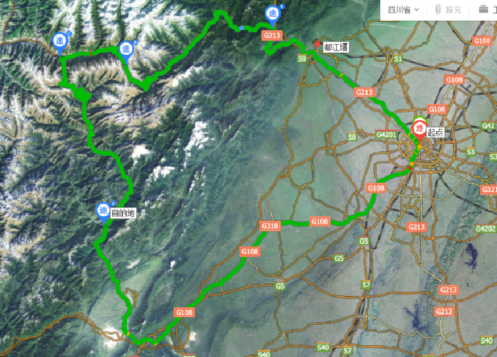The height and width of the screenshot is (357, 497).
Task: Click the G4201 highway shield
Action: click(386, 134)
